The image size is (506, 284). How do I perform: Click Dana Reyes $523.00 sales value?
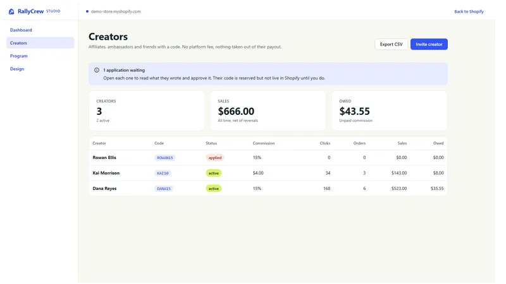pyautogui.click(x=399, y=189)
